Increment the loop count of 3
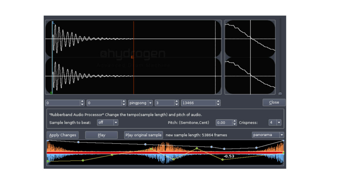Screen dimensions: 340x191 pos(176,101)
